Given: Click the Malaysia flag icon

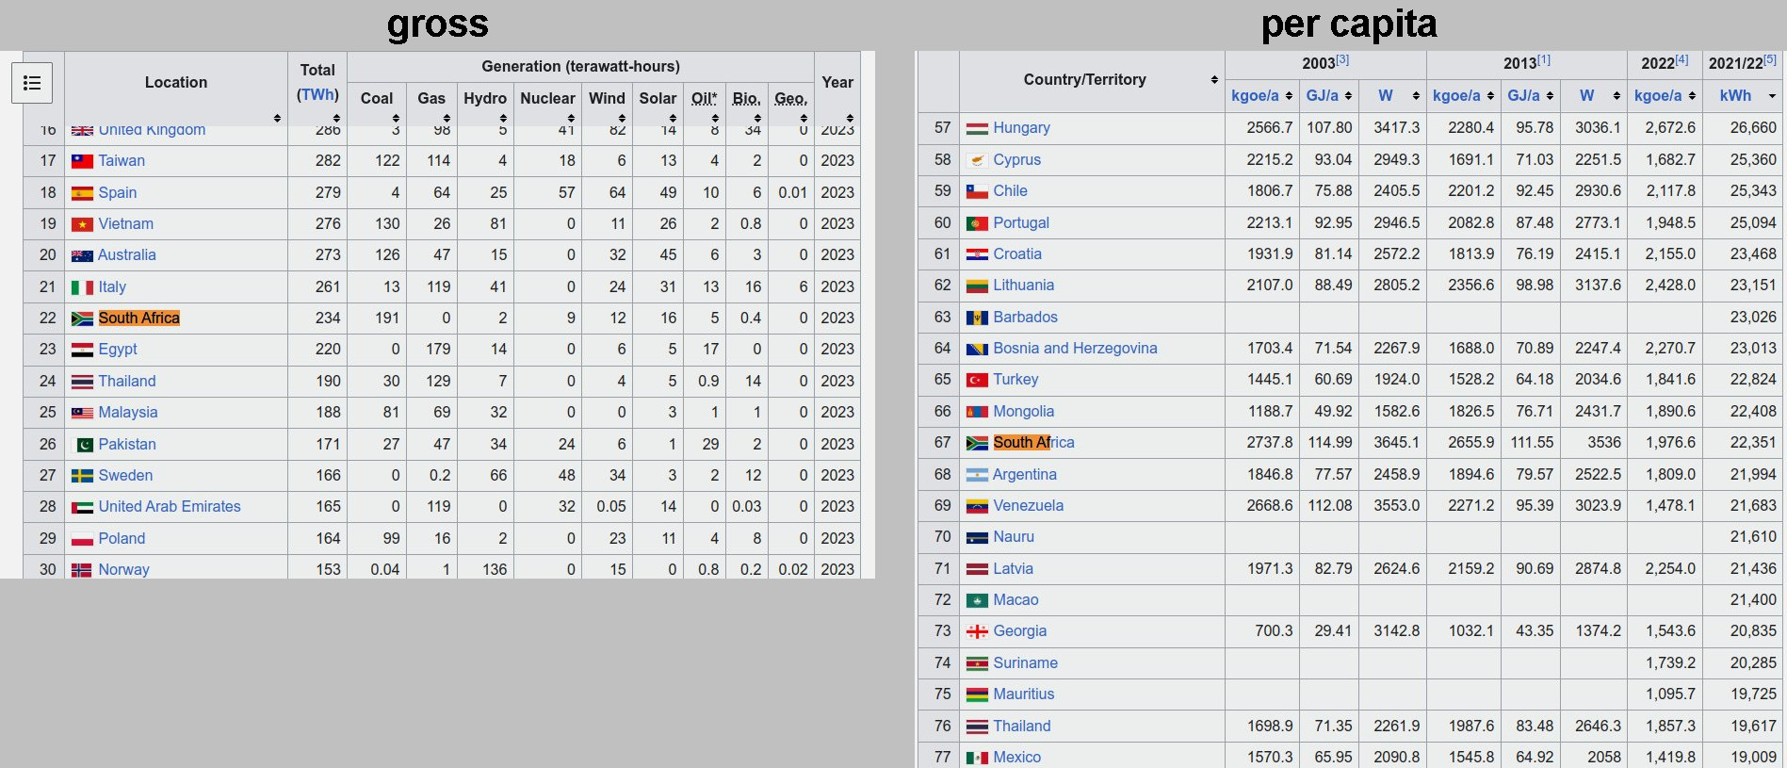Looking at the screenshot, I should tap(82, 413).
